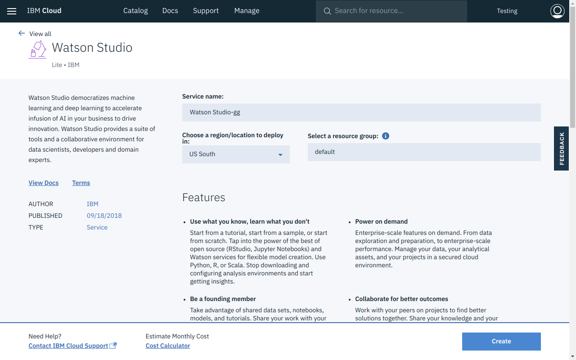Open the Feedback side tab
Image resolution: width=576 pixels, height=360 pixels.
[x=561, y=148]
